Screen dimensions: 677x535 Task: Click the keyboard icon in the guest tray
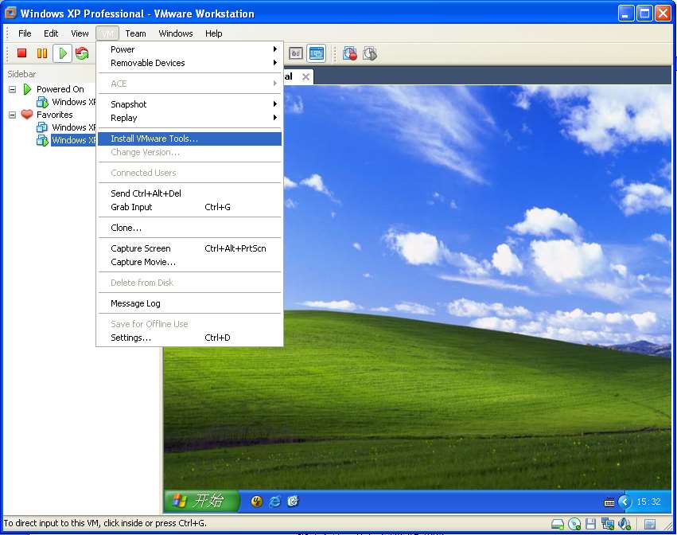[x=609, y=502]
